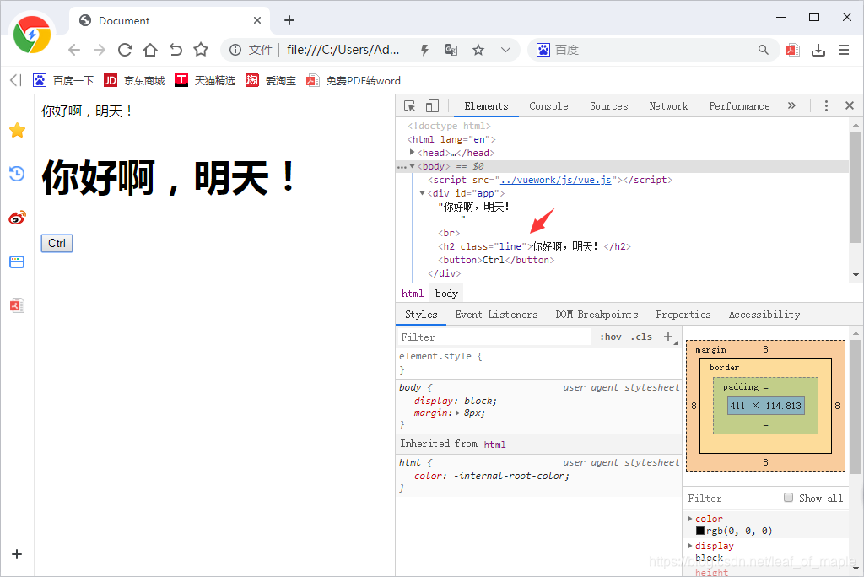
Task: Click the browser back arrow
Action: [74, 50]
